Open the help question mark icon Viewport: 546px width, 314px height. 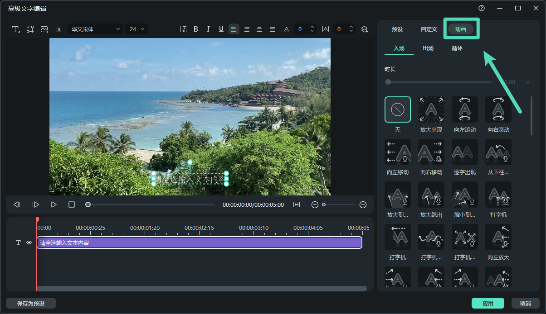pos(482,8)
